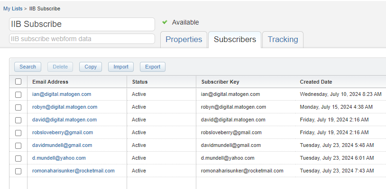Click Import to add subscribers
This screenshot has width=386, height=189.
click(120, 67)
